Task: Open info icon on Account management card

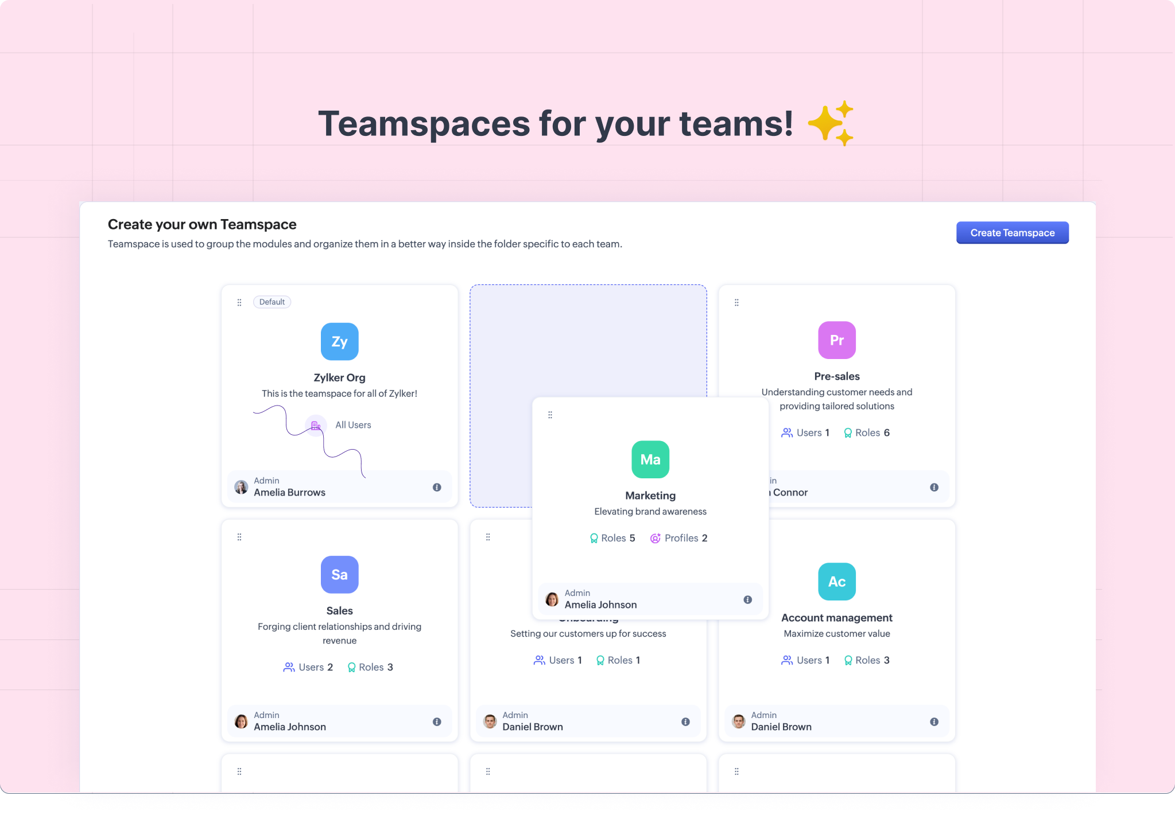Action: pos(934,722)
